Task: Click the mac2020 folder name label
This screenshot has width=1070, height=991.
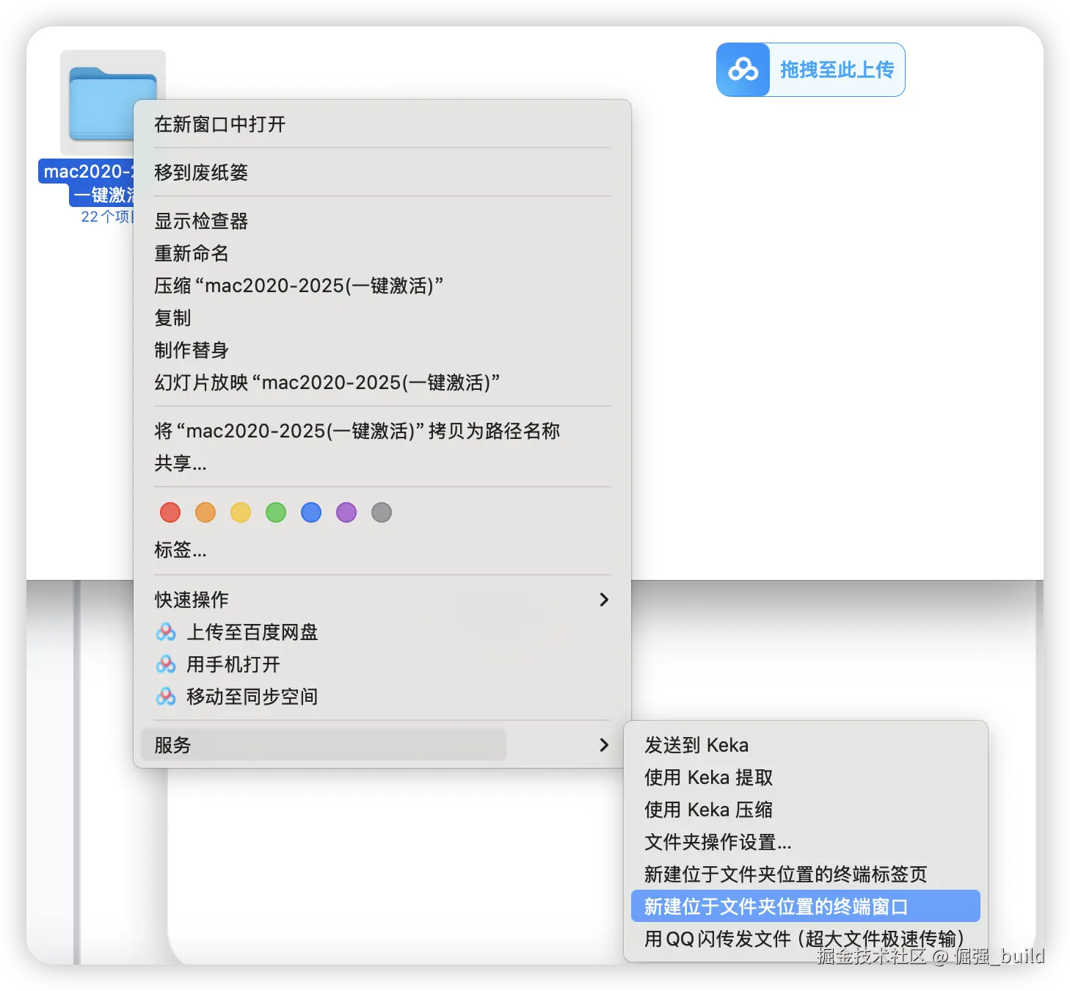Action: pyautogui.click(x=86, y=183)
